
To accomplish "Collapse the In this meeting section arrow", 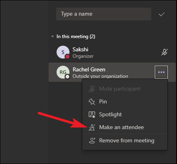I will point(53,36).
